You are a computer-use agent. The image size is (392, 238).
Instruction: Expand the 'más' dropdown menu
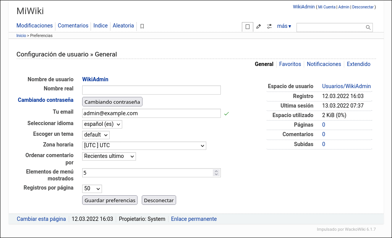point(284,26)
